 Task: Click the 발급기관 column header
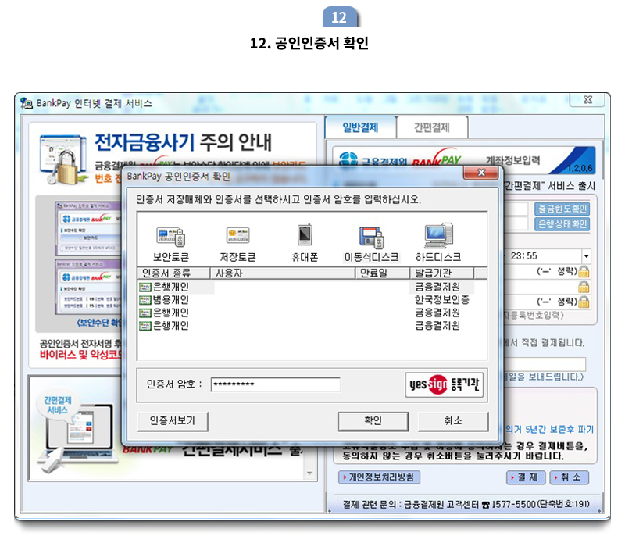pos(442,273)
